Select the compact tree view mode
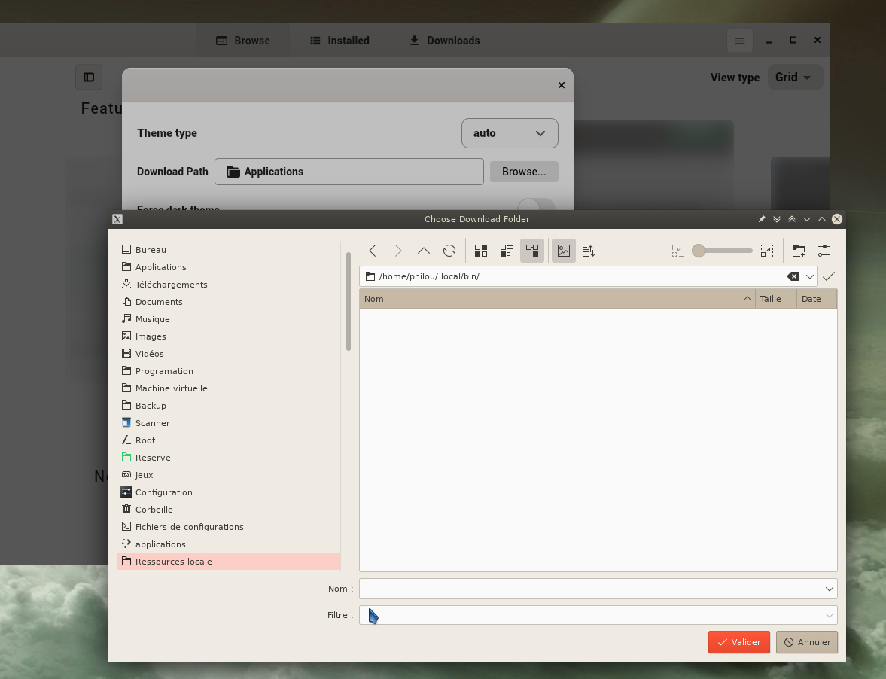Viewport: 886px width, 679px height. [x=532, y=251]
